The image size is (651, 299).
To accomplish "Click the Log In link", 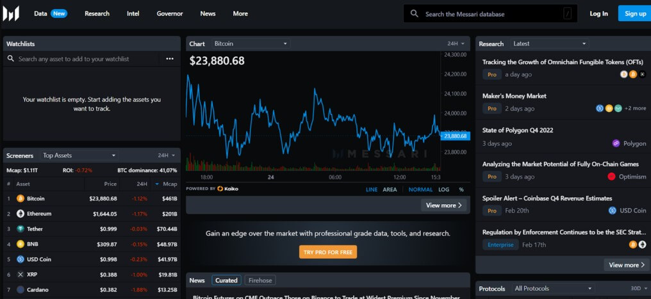I will pos(598,13).
